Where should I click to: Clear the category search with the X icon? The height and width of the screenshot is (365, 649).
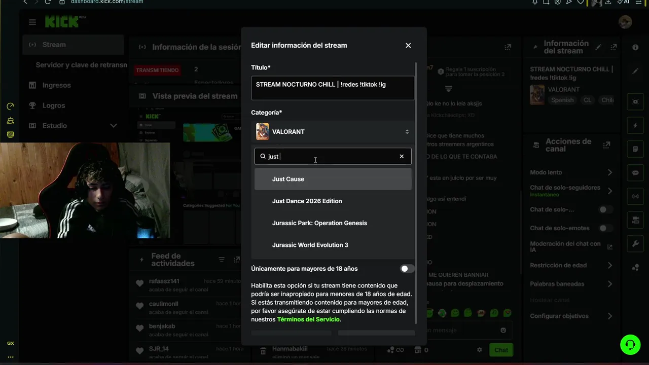402,156
